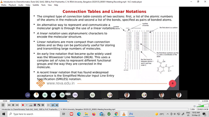
Task: Click the VLC cone taskbar icon
Action: pos(124,114)
